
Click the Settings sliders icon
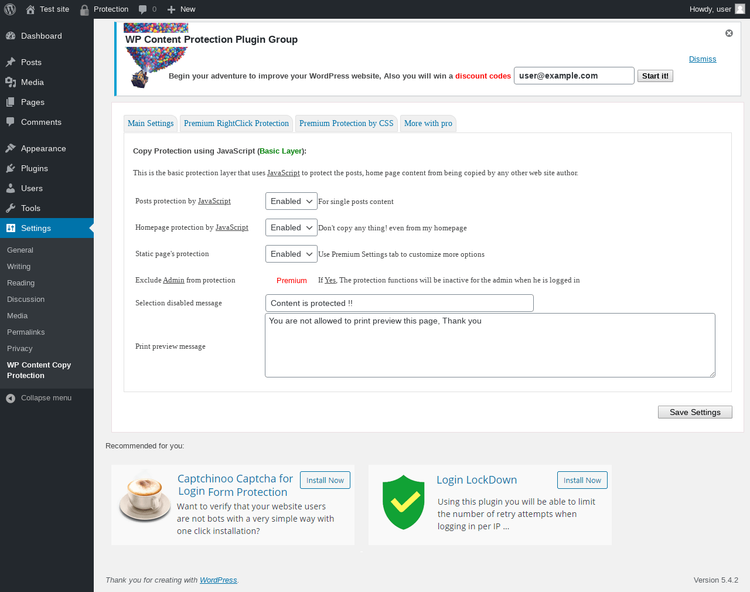tap(11, 228)
